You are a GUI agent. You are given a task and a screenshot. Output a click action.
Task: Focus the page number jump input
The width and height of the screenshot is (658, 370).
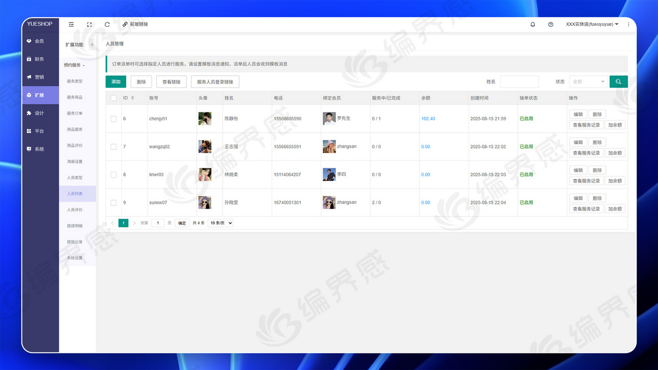click(158, 223)
